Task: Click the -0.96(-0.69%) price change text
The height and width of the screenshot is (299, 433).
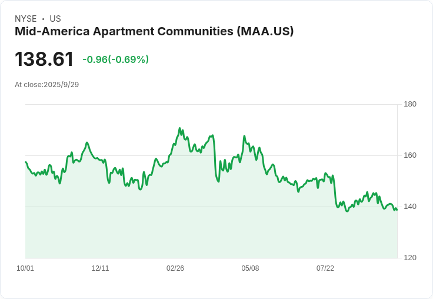Action: 116,59
